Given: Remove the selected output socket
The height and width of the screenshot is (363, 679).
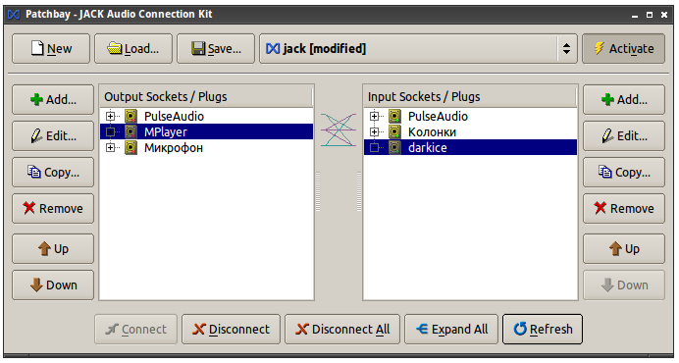Looking at the screenshot, I should point(53,209).
